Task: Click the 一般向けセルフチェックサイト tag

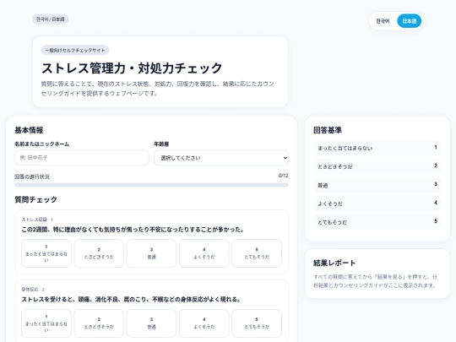Action: (x=75, y=50)
